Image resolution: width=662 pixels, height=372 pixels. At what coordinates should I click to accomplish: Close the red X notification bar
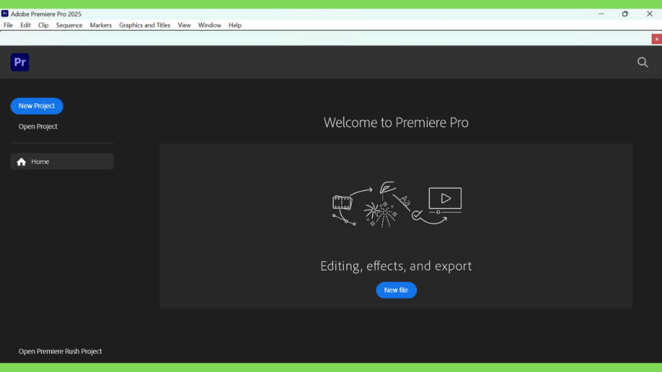pos(657,39)
